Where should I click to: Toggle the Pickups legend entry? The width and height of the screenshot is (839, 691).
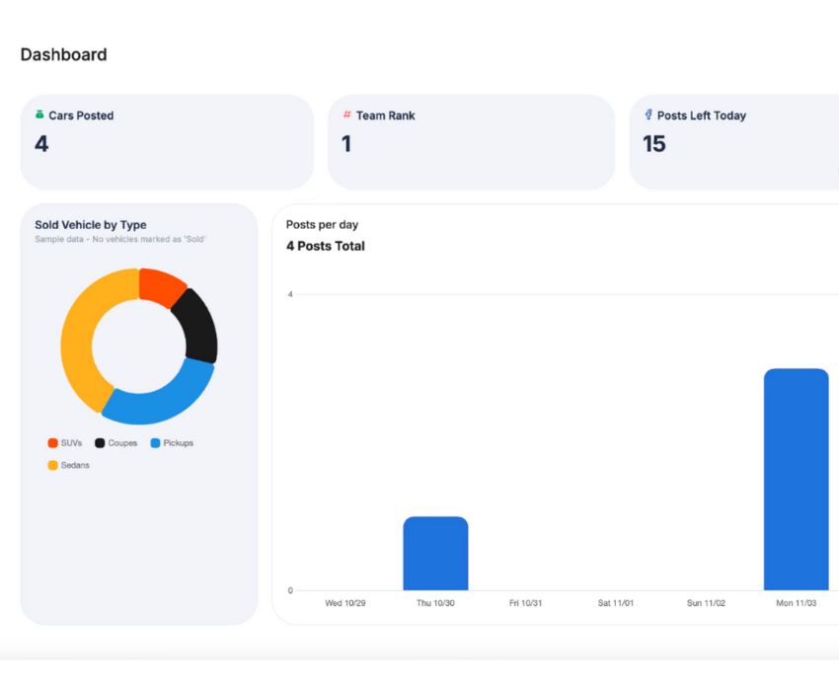pyautogui.click(x=172, y=442)
